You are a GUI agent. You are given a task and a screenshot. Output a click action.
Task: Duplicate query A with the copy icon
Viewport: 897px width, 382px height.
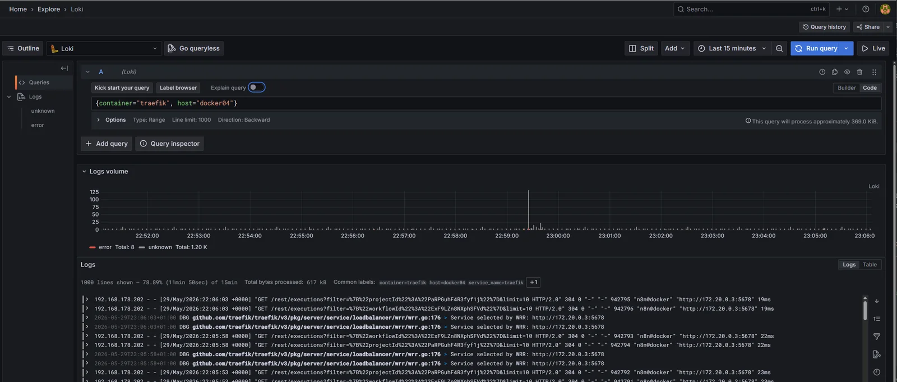coord(834,72)
